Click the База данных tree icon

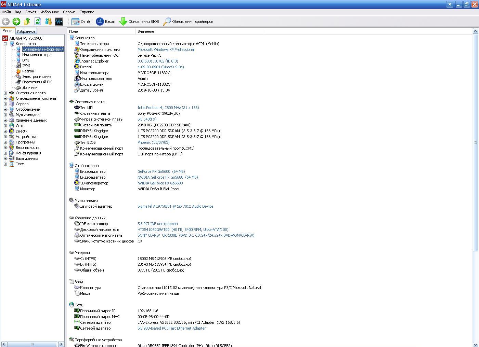(x=12, y=158)
